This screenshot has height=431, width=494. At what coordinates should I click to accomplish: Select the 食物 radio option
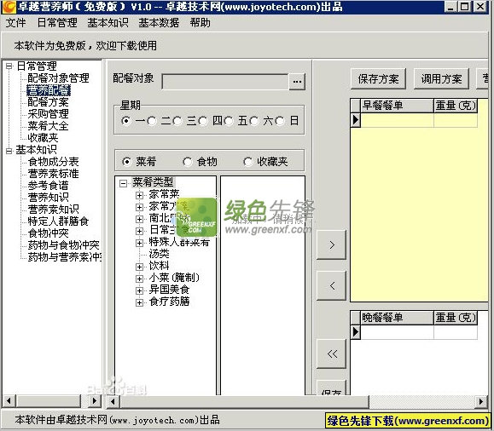(x=188, y=162)
